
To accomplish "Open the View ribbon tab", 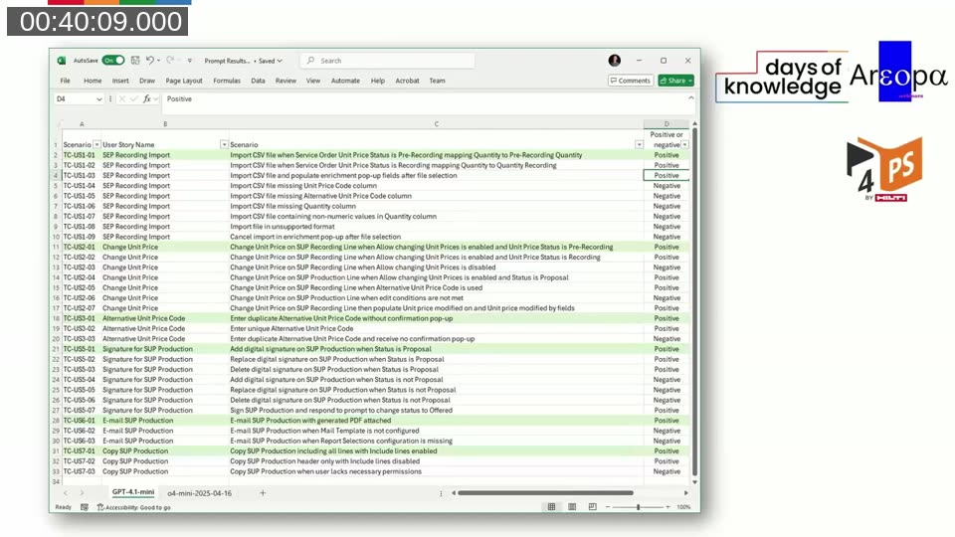I will 313,81.
